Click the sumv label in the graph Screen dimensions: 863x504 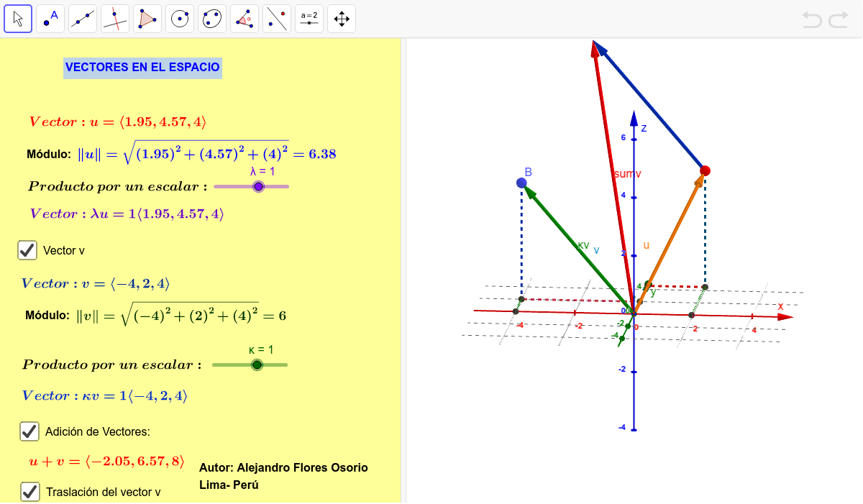click(x=627, y=174)
